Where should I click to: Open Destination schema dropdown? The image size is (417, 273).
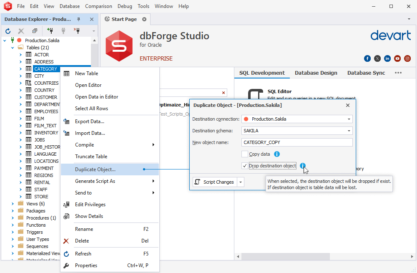coord(349,131)
